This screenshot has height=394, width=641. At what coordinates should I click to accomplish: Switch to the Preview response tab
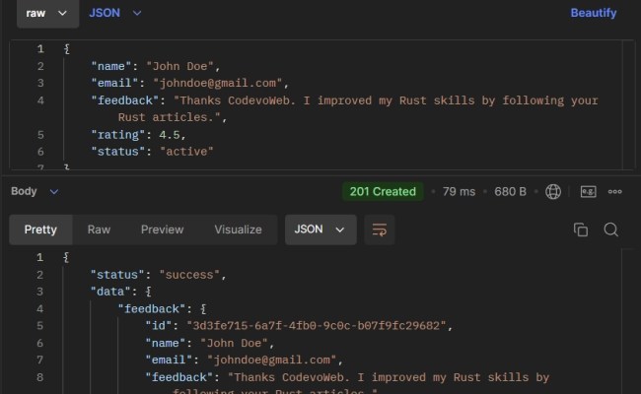click(163, 230)
